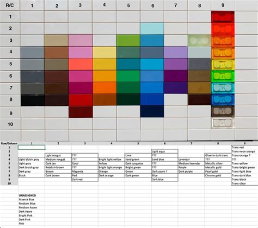Click the spreadsheet row number 10 header
Image resolution: width=258 pixels, height=228 pixels.
[x=9, y=183]
